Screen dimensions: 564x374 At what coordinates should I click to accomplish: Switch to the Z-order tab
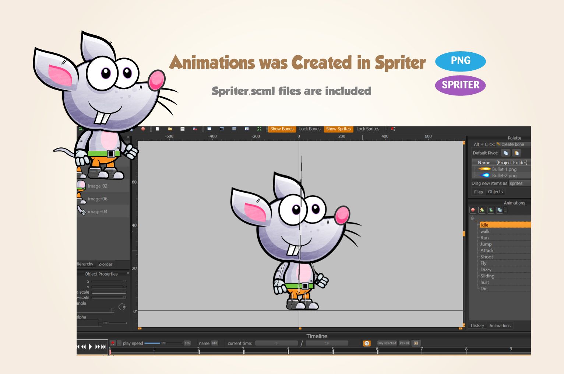105,264
